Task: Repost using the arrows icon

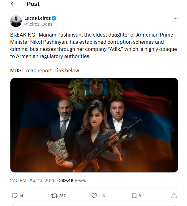Action: click(54, 196)
